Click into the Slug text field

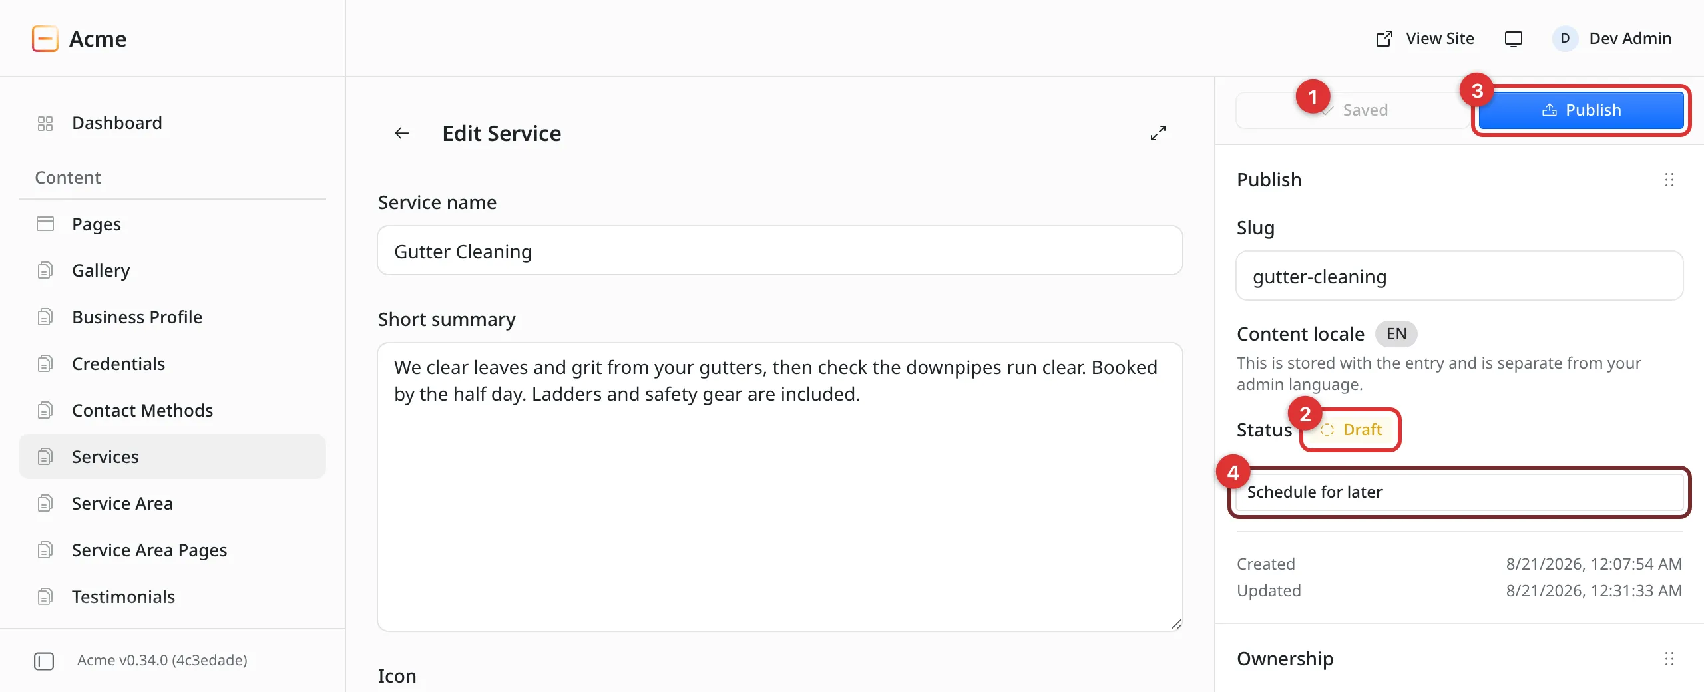(x=1459, y=276)
